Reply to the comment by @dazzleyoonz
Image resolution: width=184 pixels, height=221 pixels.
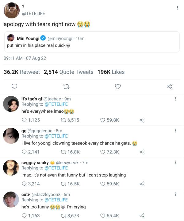(x=25, y=216)
